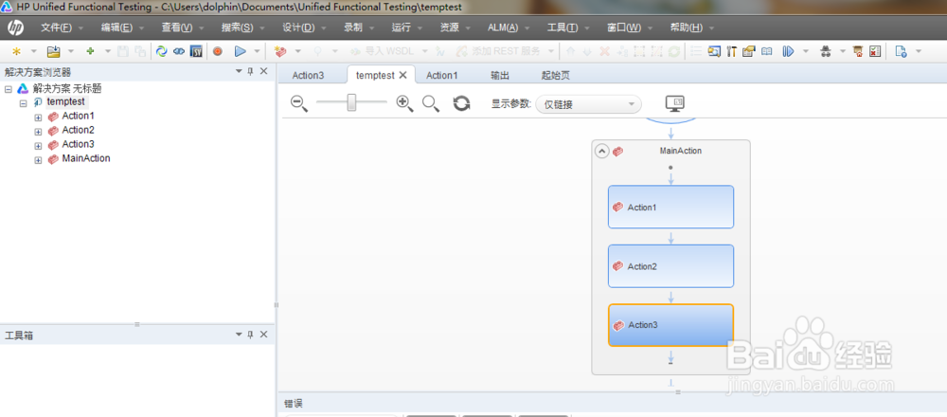Switch to the Action3 tab
The width and height of the screenshot is (947, 417).
[x=308, y=76]
